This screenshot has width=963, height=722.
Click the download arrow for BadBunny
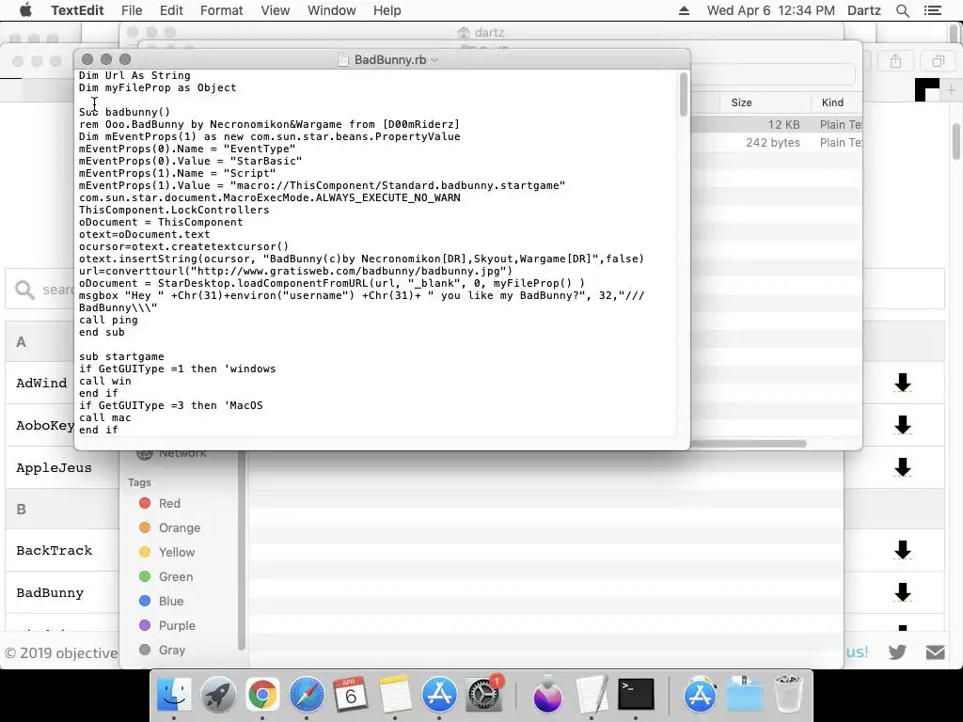click(902, 593)
